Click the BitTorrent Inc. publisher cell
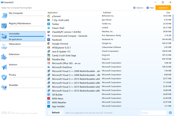 pos(108,16)
